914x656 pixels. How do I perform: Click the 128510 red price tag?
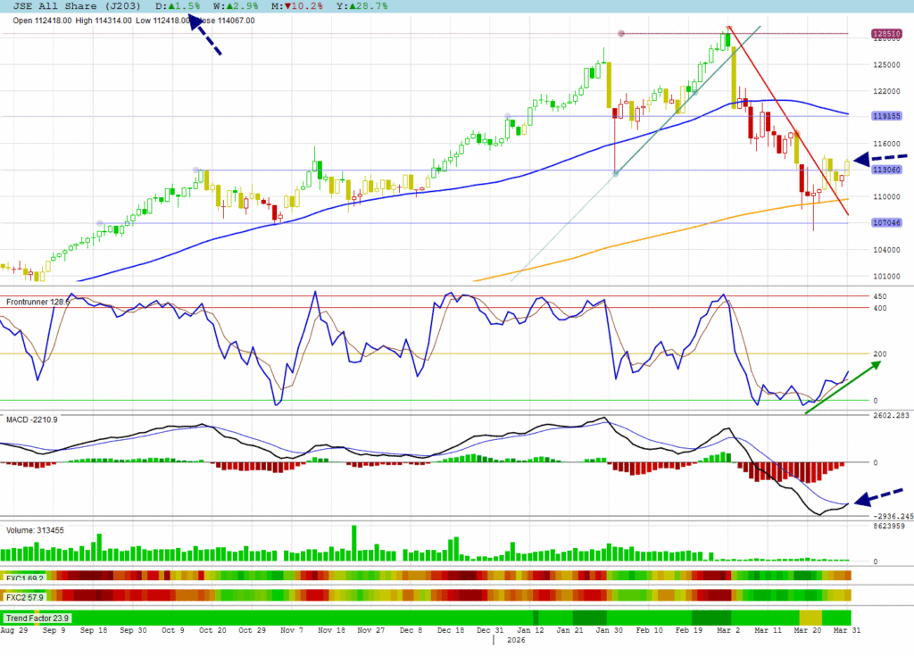pos(883,34)
